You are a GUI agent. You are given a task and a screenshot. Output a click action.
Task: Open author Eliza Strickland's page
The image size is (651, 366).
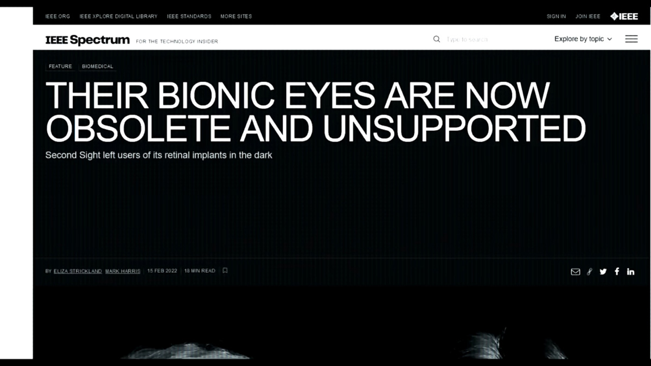pyautogui.click(x=78, y=271)
